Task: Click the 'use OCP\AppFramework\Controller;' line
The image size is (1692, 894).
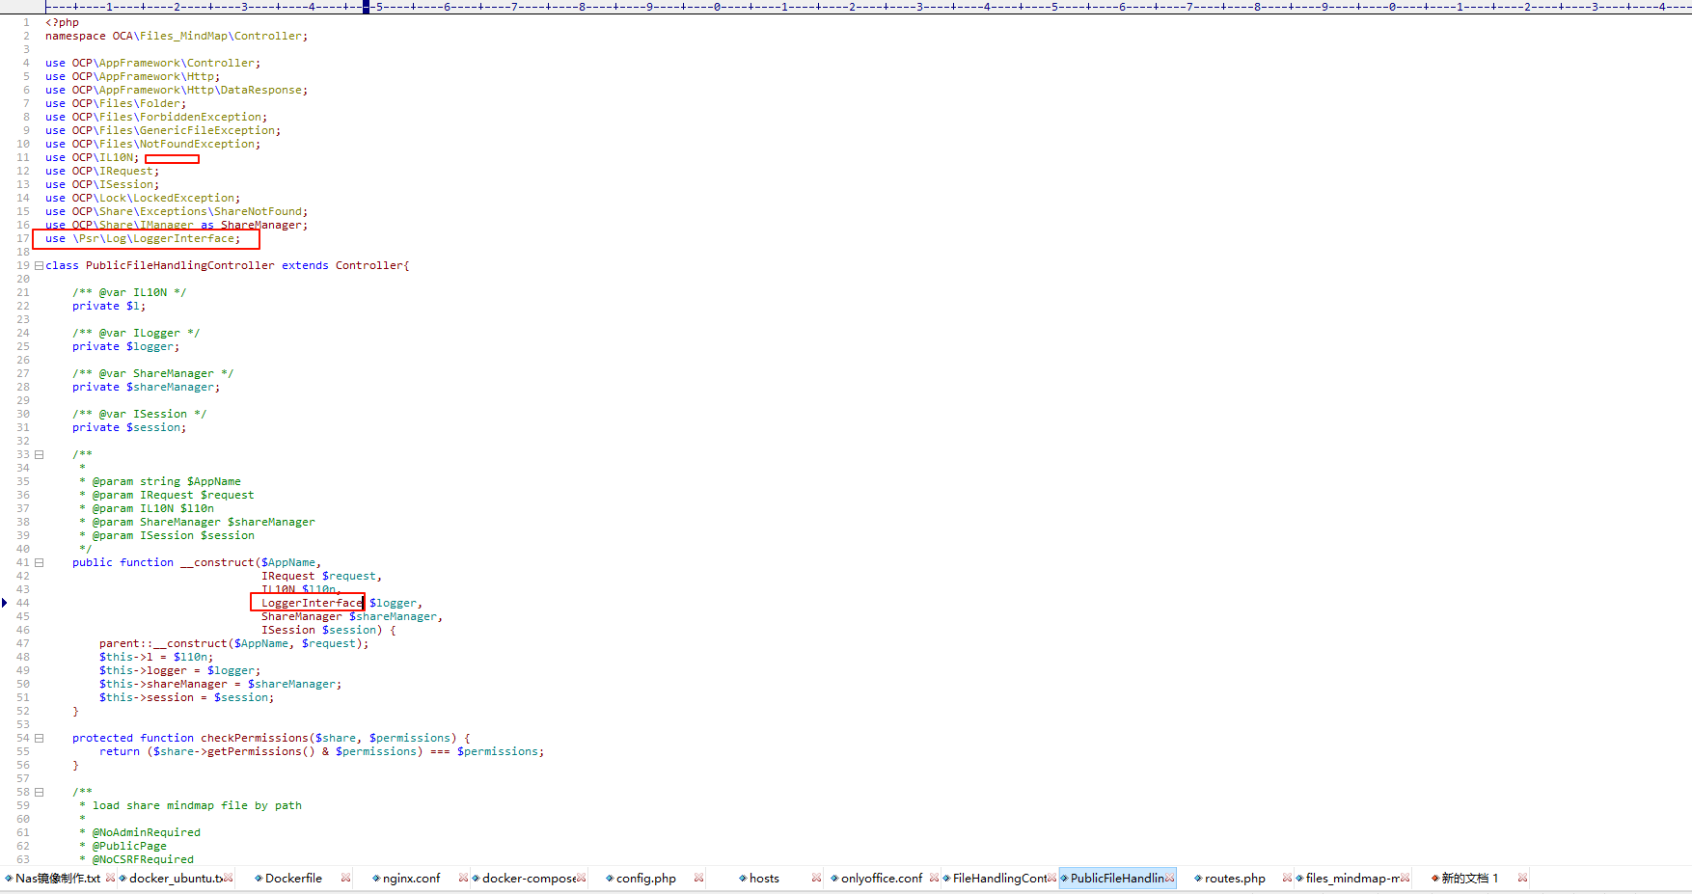Action: 152,63
